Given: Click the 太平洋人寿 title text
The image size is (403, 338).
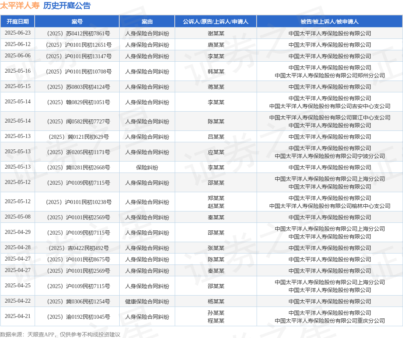Looking at the screenshot, I should pyautogui.click(x=20, y=6).
